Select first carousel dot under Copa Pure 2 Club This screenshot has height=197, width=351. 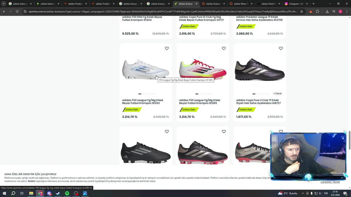(x=254, y=94)
